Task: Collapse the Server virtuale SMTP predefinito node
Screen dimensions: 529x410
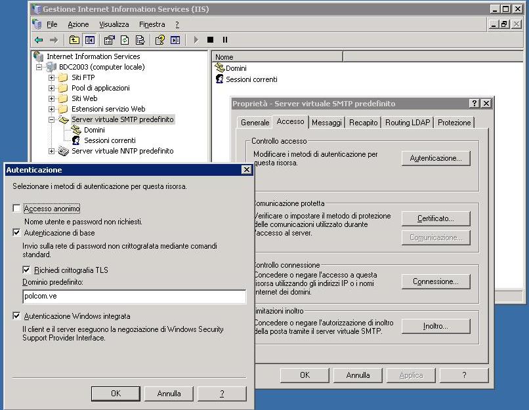Action: [x=51, y=119]
